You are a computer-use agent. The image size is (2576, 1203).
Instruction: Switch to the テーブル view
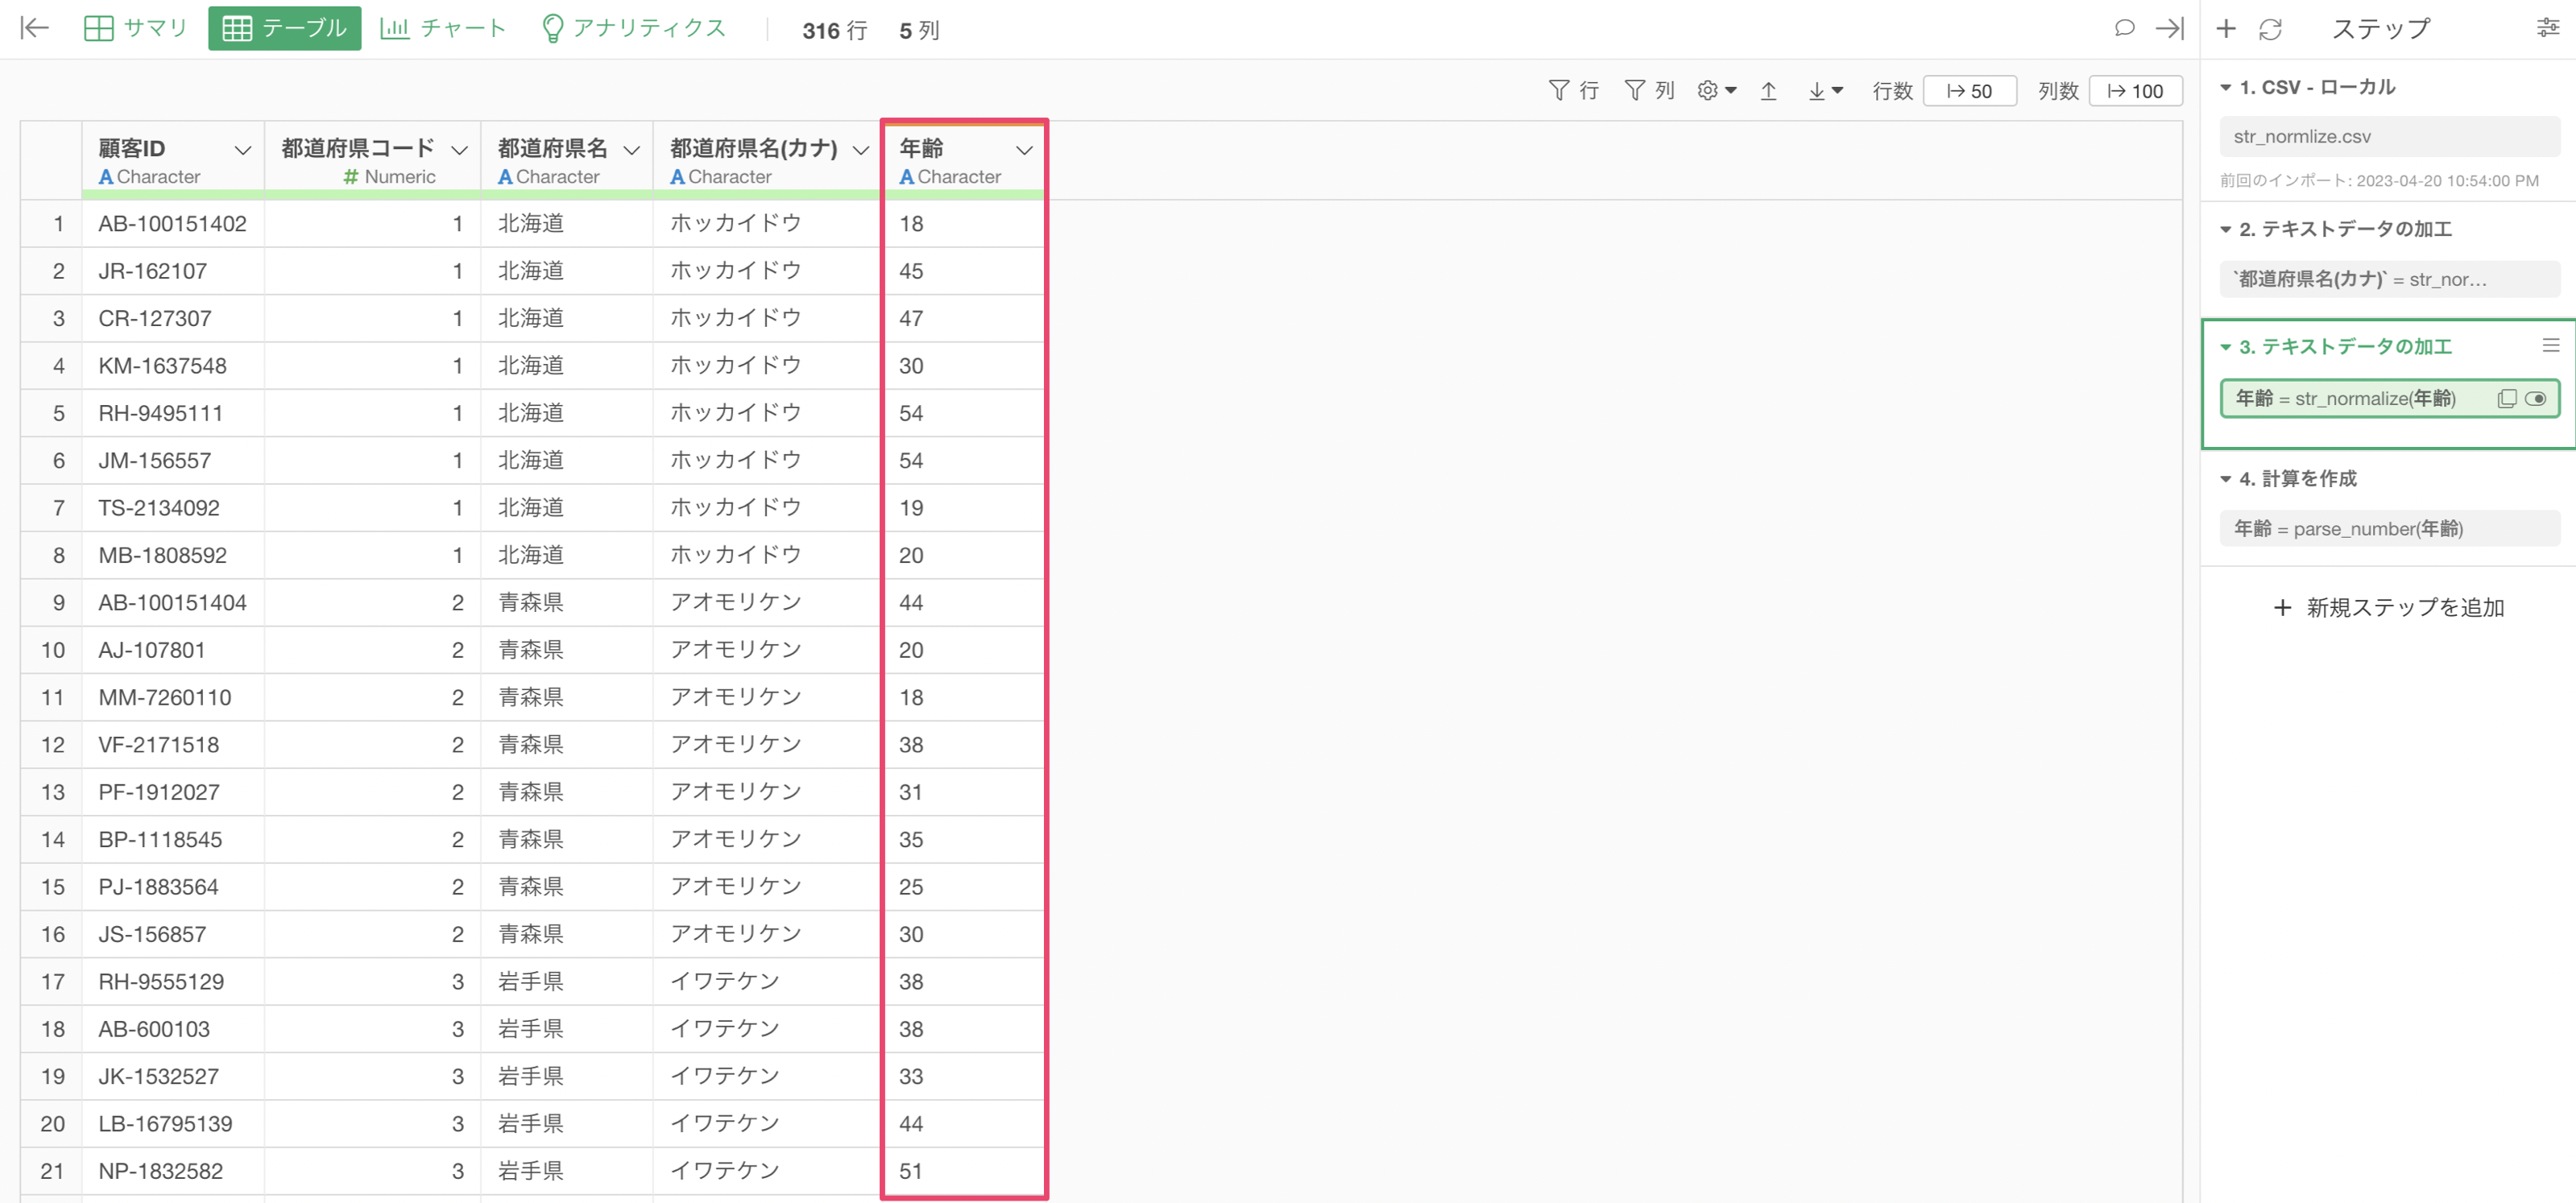pos(284,29)
